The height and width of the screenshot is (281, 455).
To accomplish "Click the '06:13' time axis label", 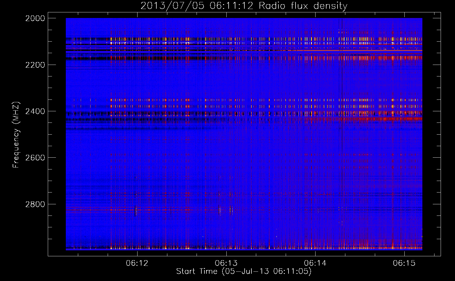I will pyautogui.click(x=226, y=263).
